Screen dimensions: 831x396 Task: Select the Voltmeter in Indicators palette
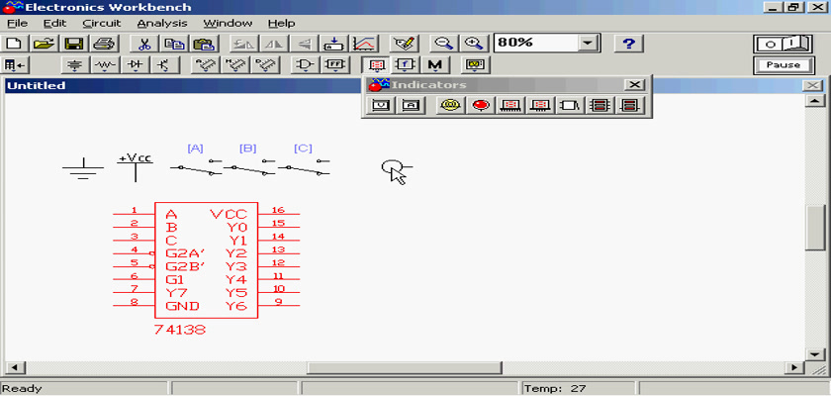[381, 105]
